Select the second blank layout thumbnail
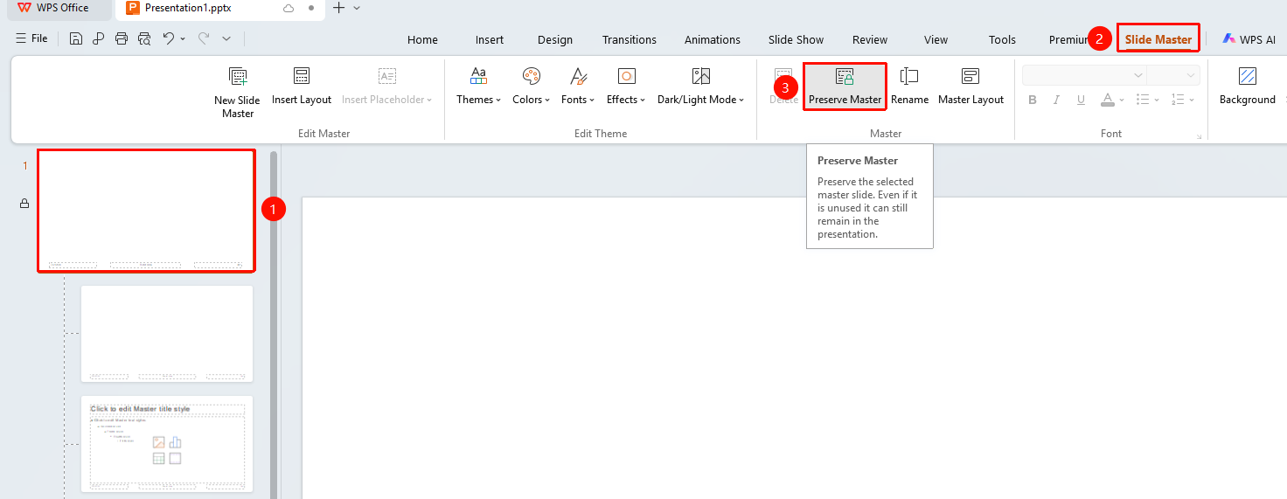The image size is (1287, 499). pyautogui.click(x=167, y=334)
